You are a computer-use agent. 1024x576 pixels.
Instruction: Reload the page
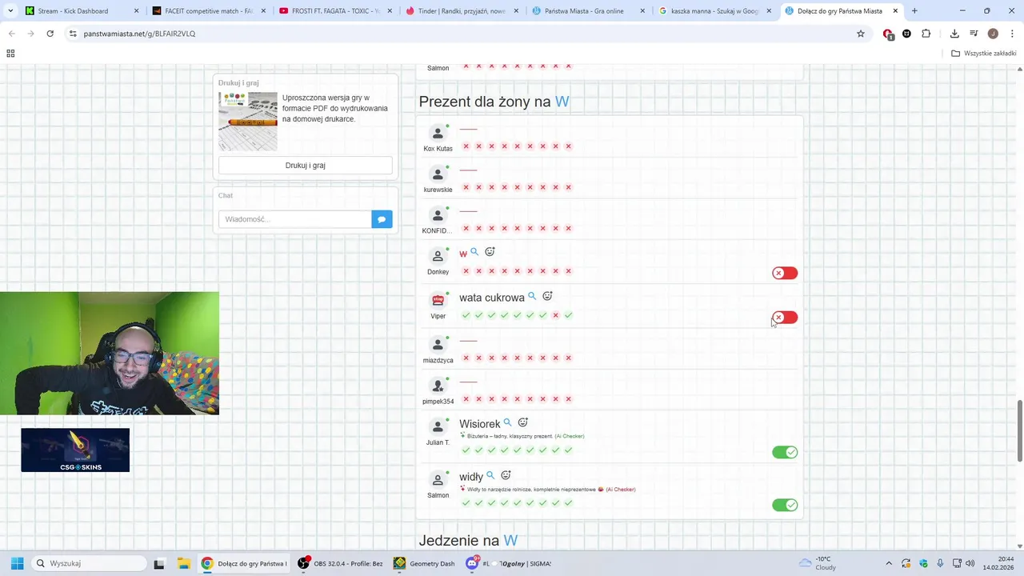(50, 34)
